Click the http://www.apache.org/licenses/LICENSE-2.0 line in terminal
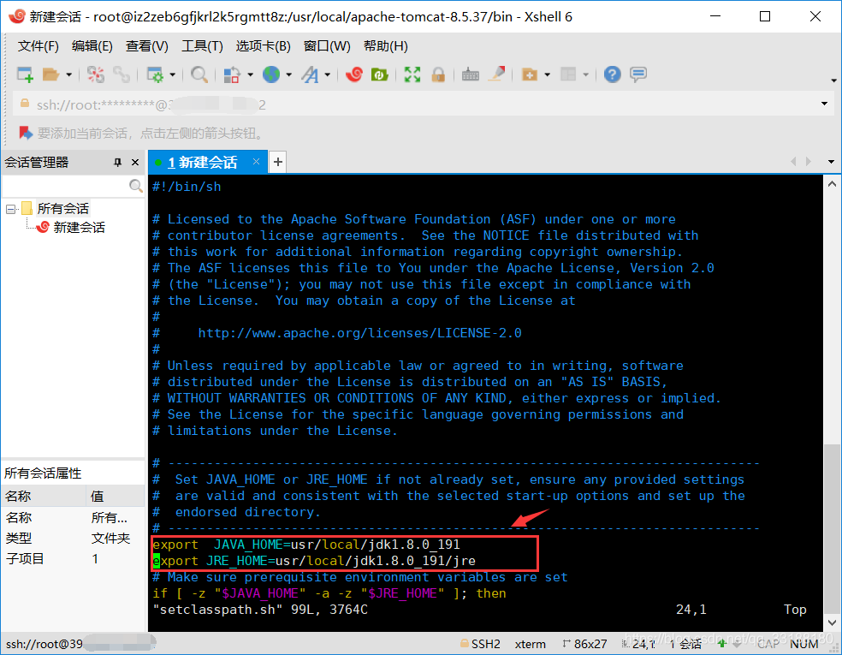 pyautogui.click(x=359, y=333)
